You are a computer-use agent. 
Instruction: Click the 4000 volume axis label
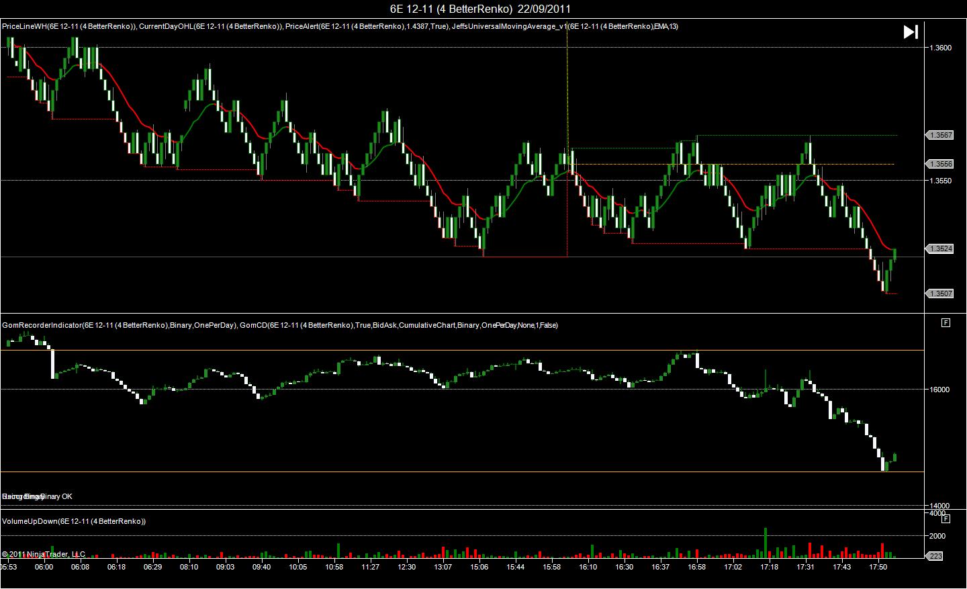pos(937,514)
